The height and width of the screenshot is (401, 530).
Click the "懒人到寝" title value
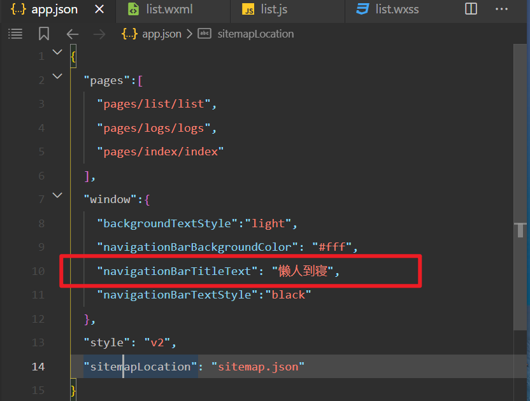303,271
